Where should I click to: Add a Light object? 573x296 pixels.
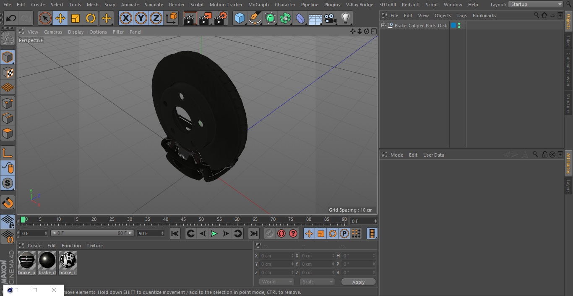tap(345, 18)
